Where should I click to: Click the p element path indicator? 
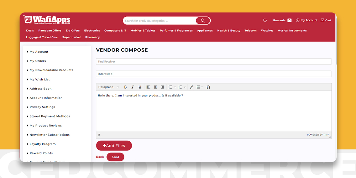[x=99, y=135]
